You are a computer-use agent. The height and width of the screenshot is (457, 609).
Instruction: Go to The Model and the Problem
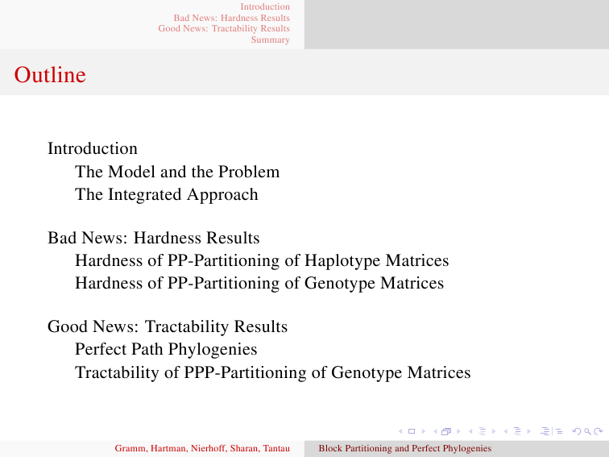point(177,172)
